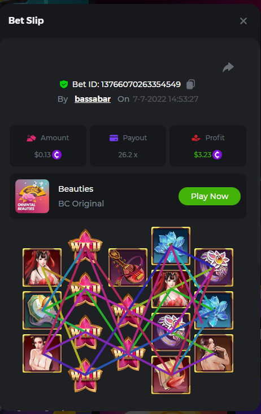Click the purple coin icon beside $0.13

click(x=56, y=154)
